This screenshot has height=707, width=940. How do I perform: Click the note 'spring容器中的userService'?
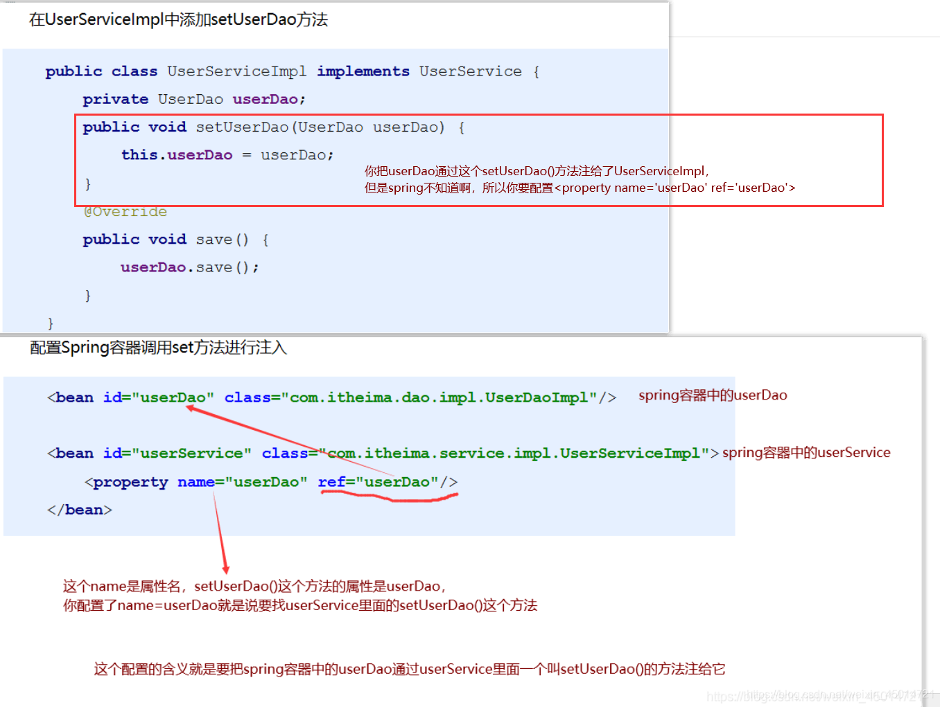point(806,453)
